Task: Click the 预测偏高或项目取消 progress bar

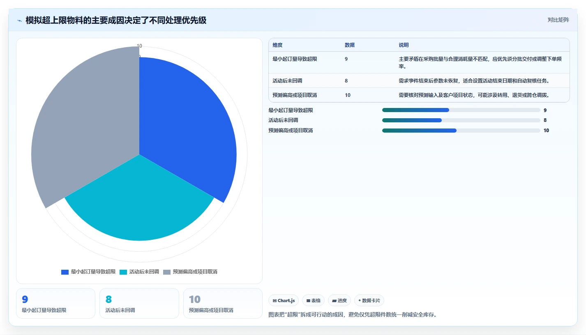Action: pos(461,131)
